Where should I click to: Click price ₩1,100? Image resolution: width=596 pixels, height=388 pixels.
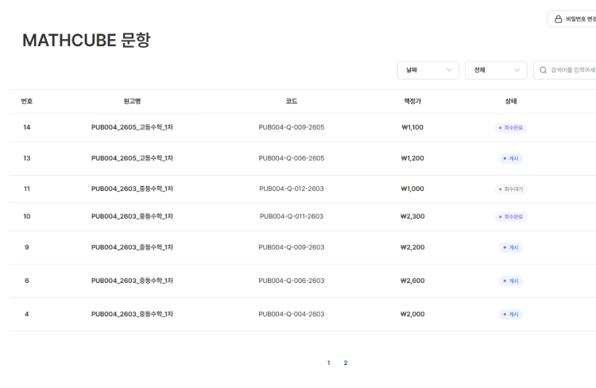[412, 127]
